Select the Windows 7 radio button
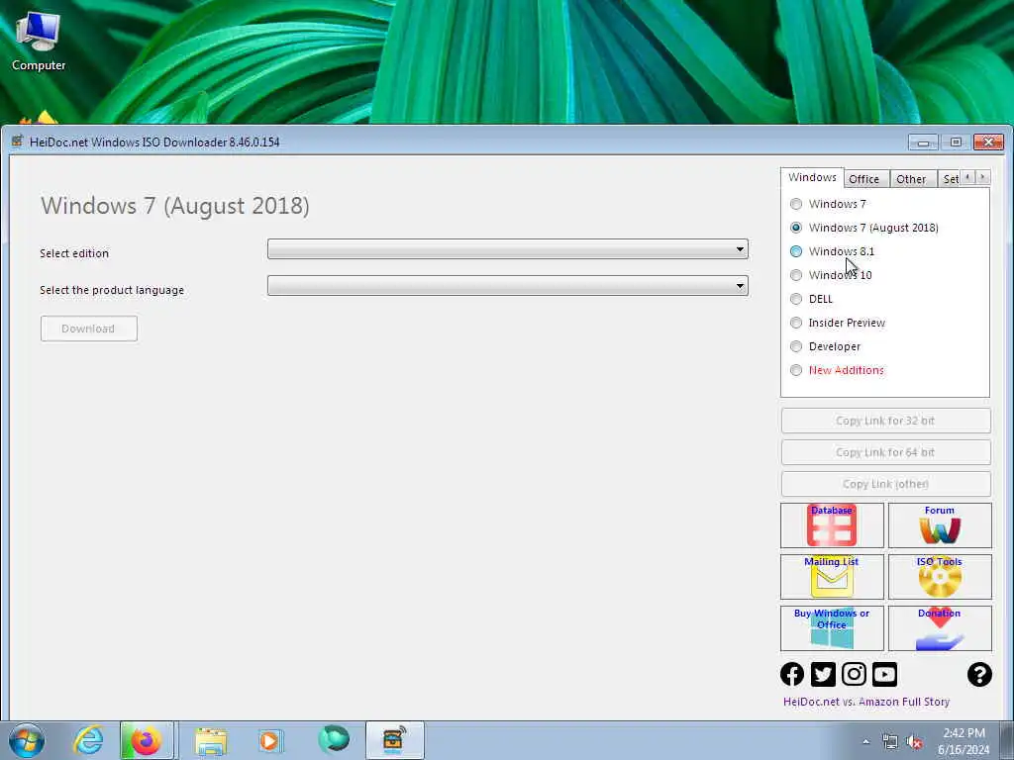1014x760 pixels. [x=796, y=204]
